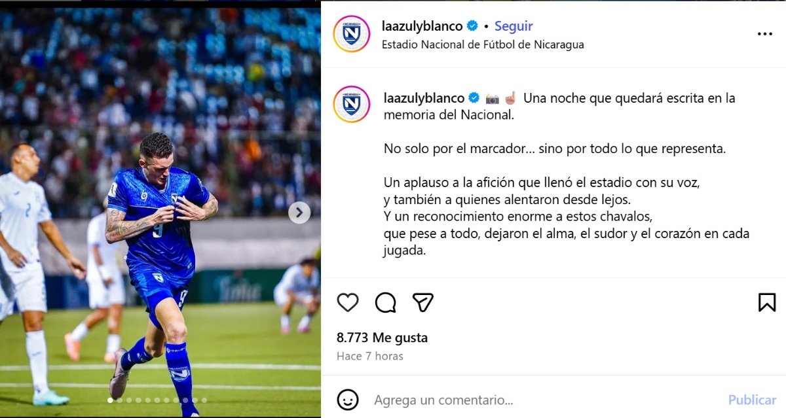View the 8.773 Me gusta likes list
The height and width of the screenshot is (418, 786).
pos(382,338)
